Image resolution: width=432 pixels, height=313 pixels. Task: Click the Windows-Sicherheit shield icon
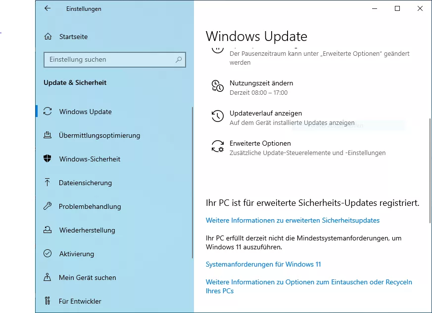coord(48,158)
